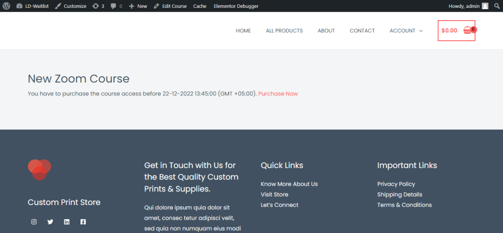The width and height of the screenshot is (503, 233).
Task: Click the Custom Print Store title
Action: (64, 203)
